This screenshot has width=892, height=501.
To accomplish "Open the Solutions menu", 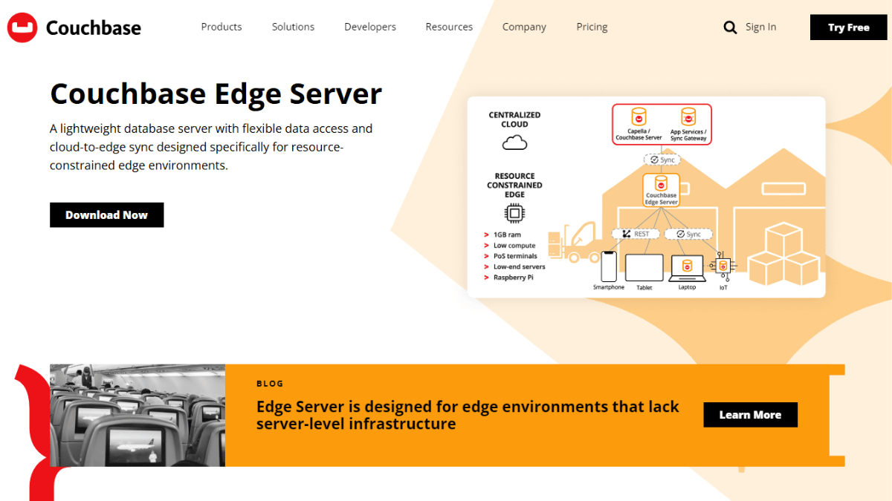I will [293, 27].
